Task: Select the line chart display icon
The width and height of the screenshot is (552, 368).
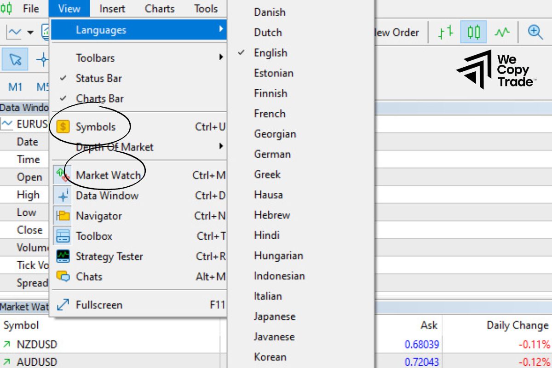Action: click(502, 32)
